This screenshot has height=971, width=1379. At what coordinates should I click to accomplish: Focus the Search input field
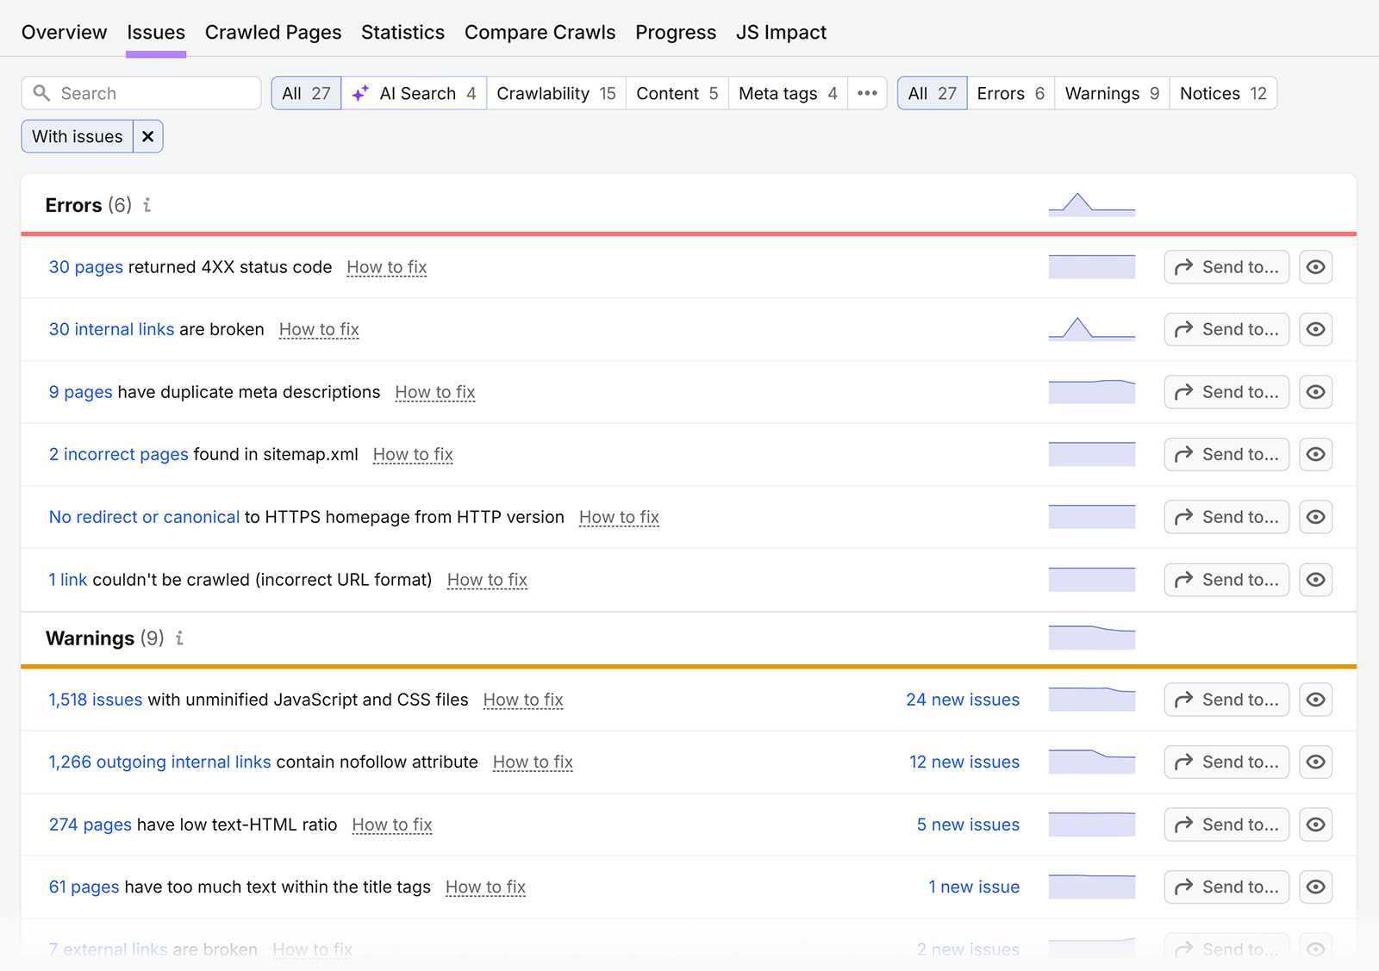(x=141, y=93)
